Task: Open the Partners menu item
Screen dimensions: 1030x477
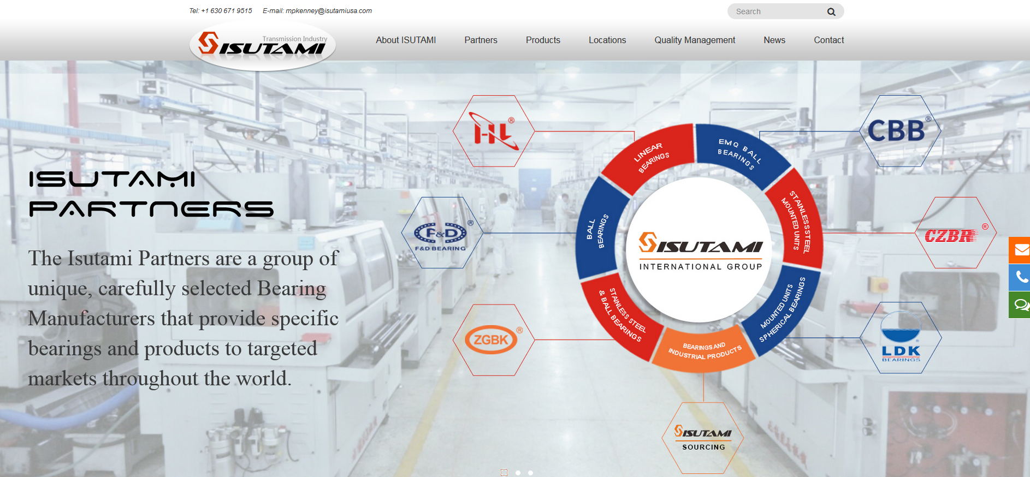Action: (x=481, y=40)
